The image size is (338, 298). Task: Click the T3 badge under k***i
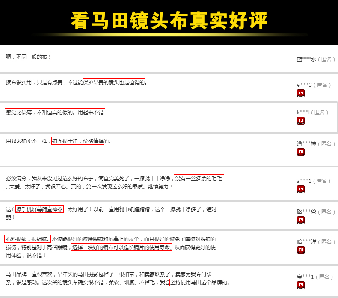point(301,121)
